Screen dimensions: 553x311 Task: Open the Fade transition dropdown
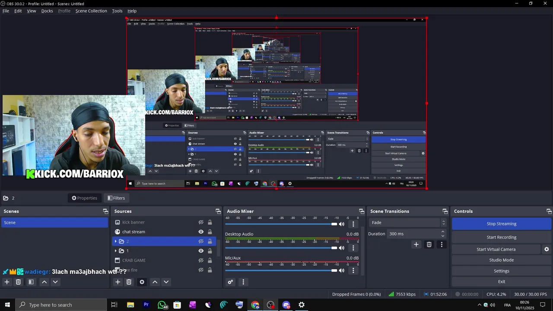coord(408,222)
